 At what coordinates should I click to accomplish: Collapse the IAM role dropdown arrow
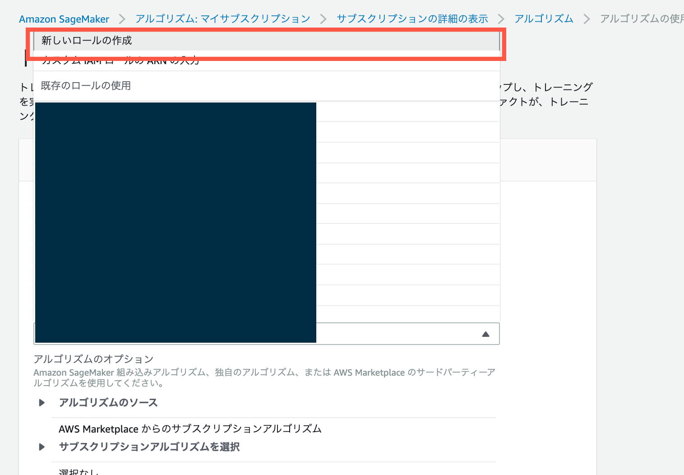tap(485, 334)
